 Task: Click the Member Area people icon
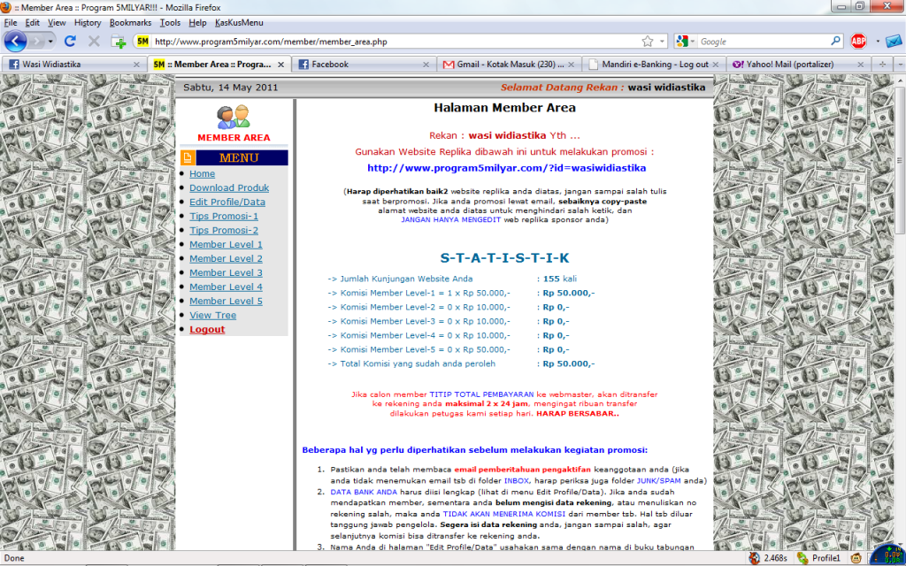pyautogui.click(x=234, y=117)
